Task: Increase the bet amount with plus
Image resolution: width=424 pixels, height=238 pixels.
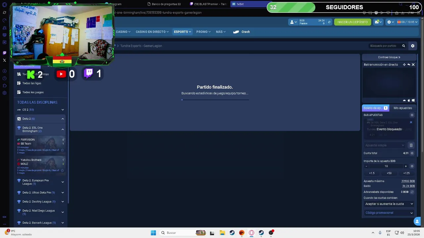Action: pyautogui.click(x=406, y=166)
